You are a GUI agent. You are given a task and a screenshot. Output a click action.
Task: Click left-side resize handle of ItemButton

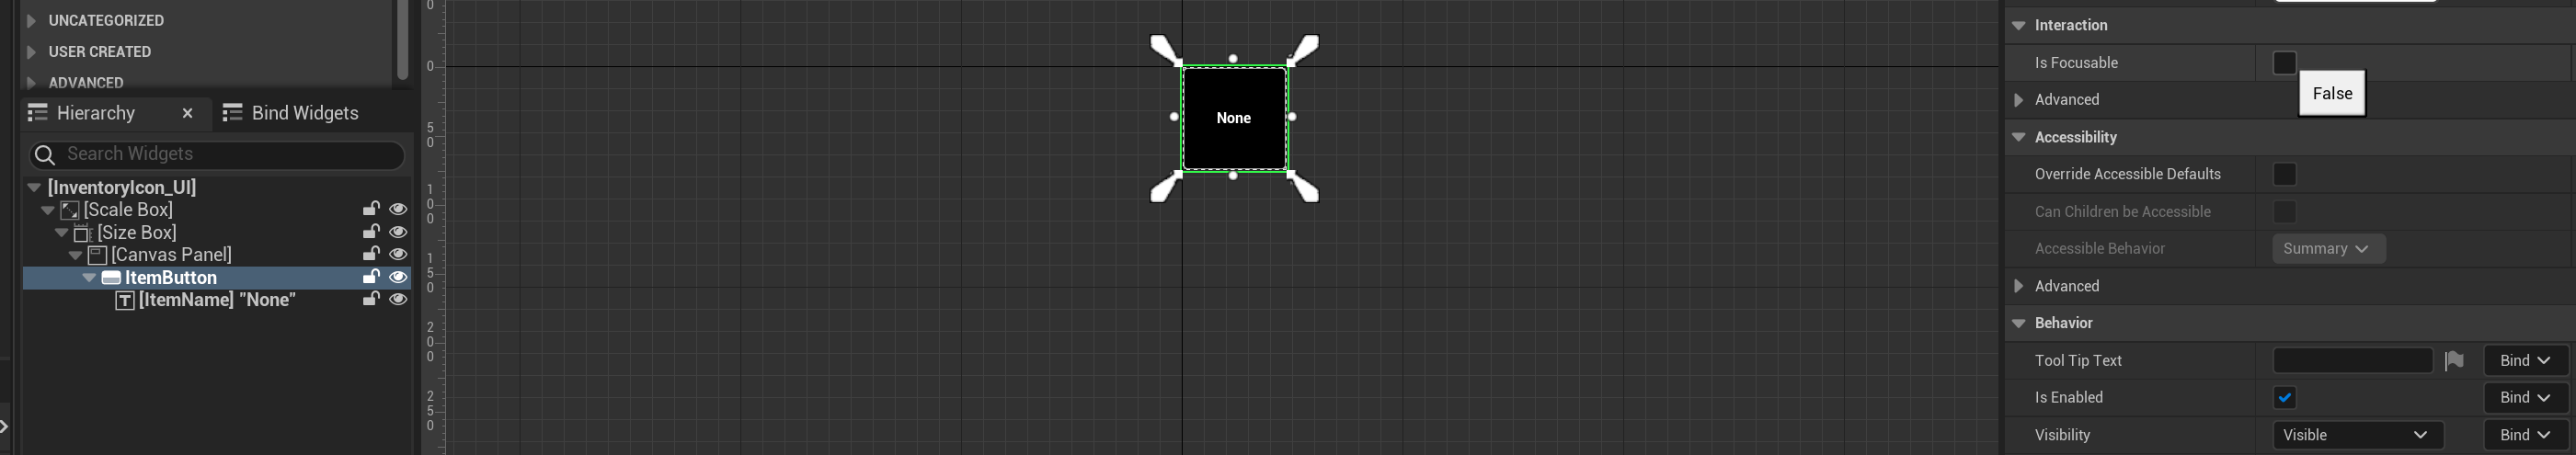(x=1175, y=117)
